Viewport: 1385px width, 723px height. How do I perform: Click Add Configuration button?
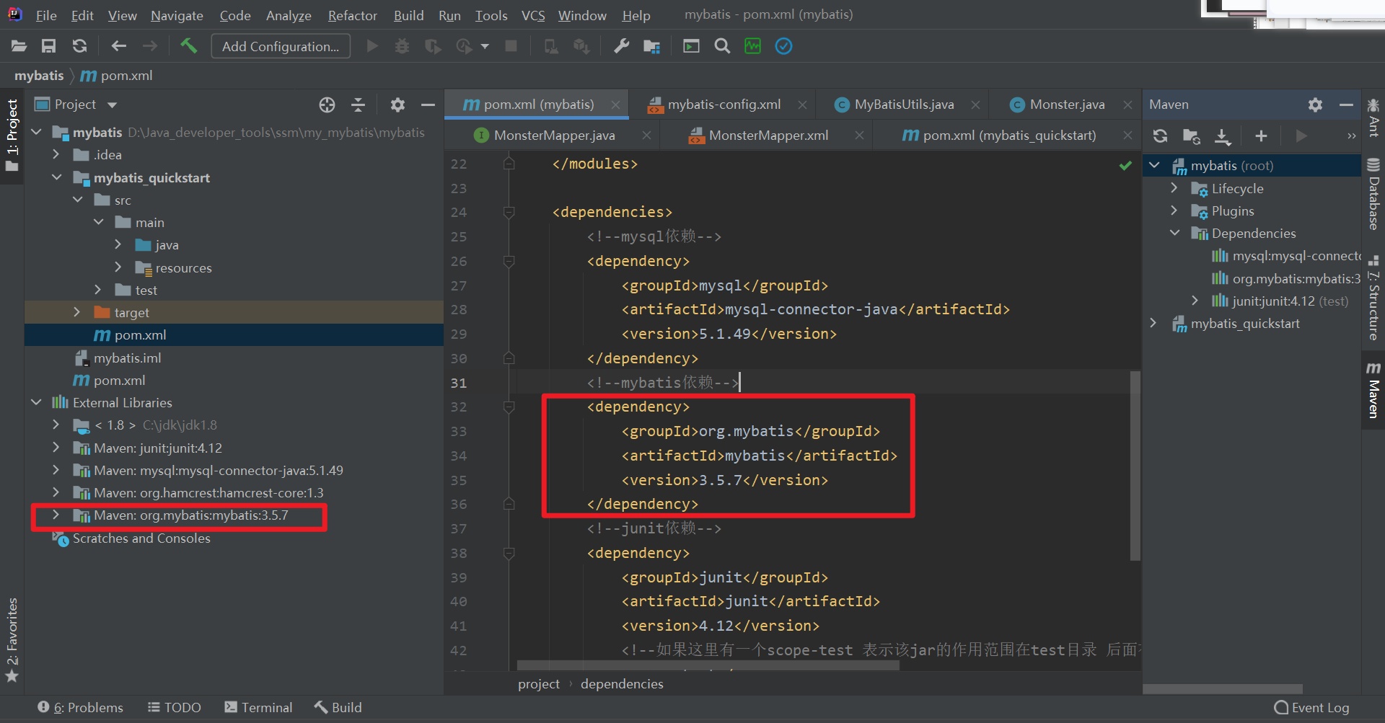[281, 46]
